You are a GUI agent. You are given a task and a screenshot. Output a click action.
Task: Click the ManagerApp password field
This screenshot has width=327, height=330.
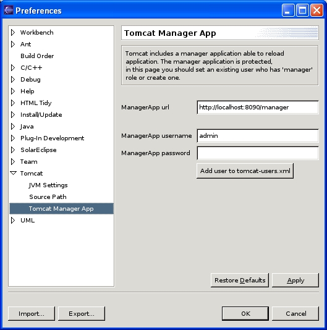point(258,153)
